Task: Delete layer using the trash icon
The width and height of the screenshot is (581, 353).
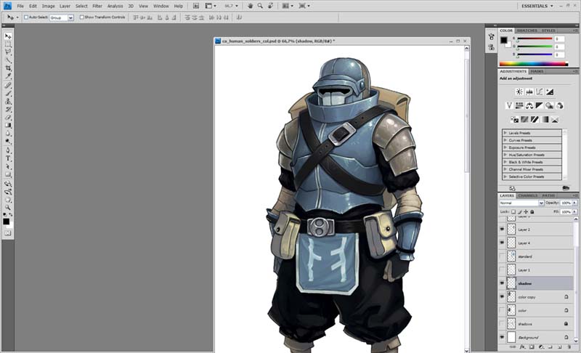Action: [x=569, y=347]
